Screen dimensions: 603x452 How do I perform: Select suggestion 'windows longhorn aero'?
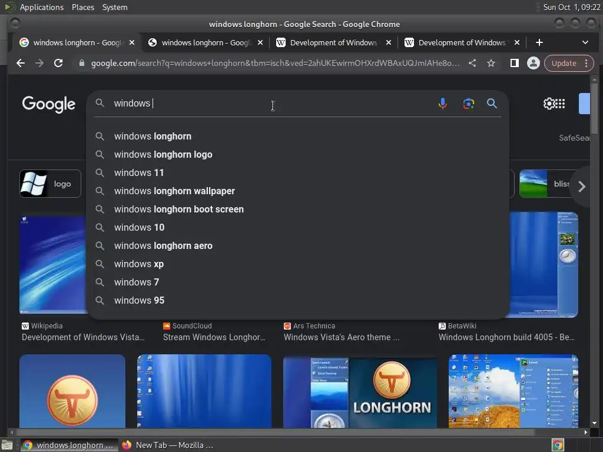298,245
